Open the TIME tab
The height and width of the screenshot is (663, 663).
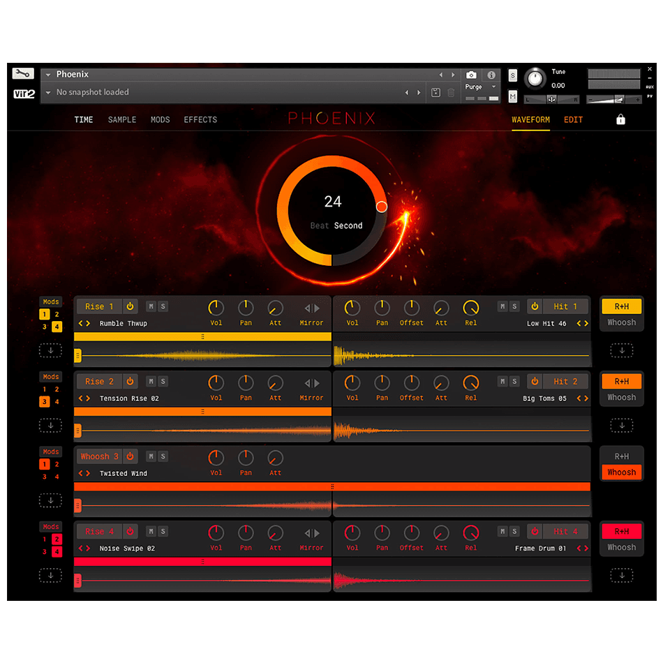point(84,119)
